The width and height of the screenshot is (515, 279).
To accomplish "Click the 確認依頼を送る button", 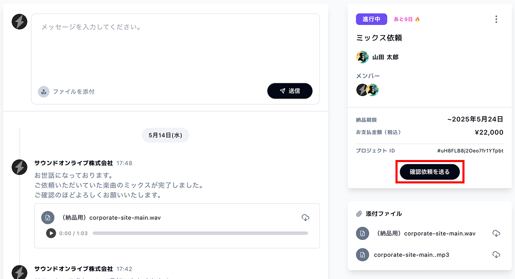I will (430, 172).
